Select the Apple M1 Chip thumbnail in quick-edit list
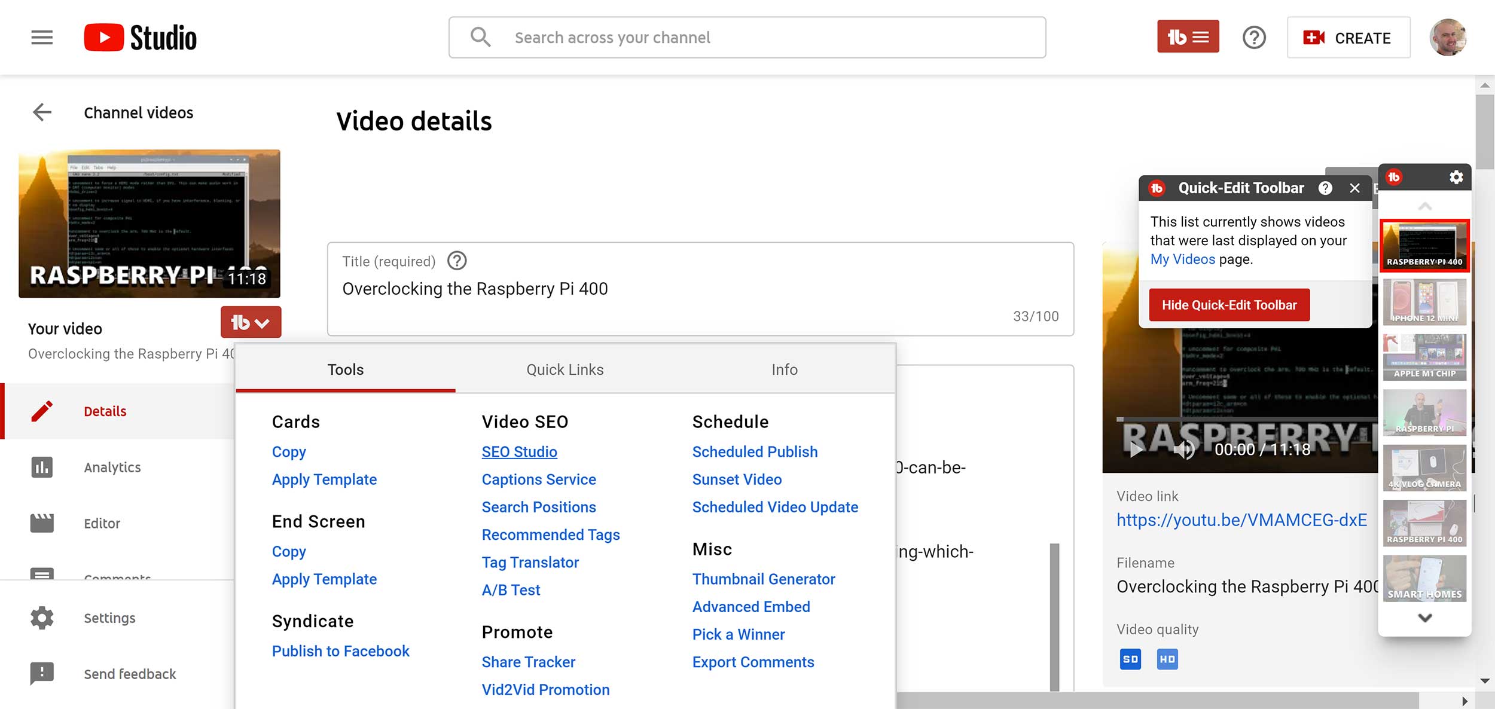Image resolution: width=1495 pixels, height=709 pixels. pos(1424,357)
